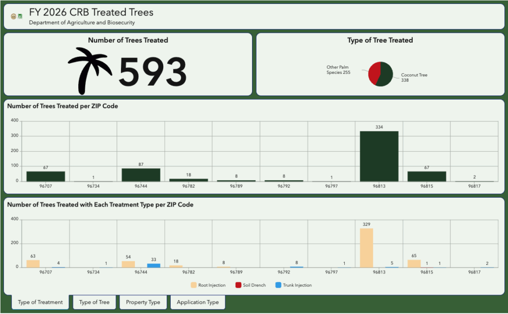Click the 65 Root Injection bar for 96815
The image size is (508, 314).
414,263
